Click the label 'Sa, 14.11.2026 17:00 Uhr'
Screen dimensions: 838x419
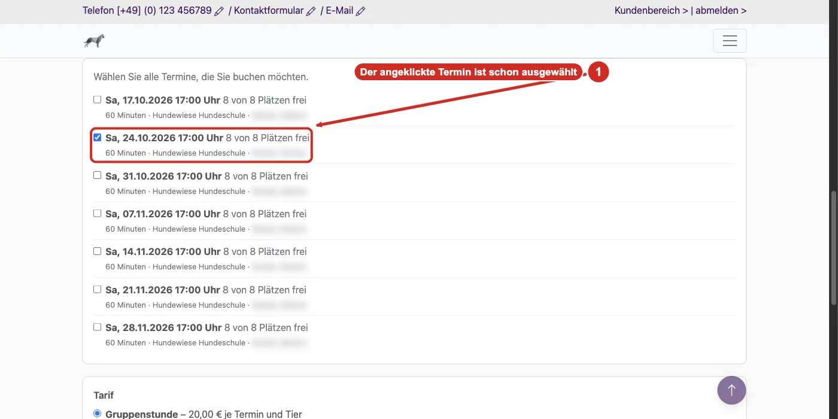pos(163,251)
